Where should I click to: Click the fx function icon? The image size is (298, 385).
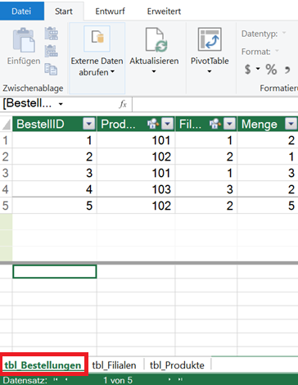123,104
